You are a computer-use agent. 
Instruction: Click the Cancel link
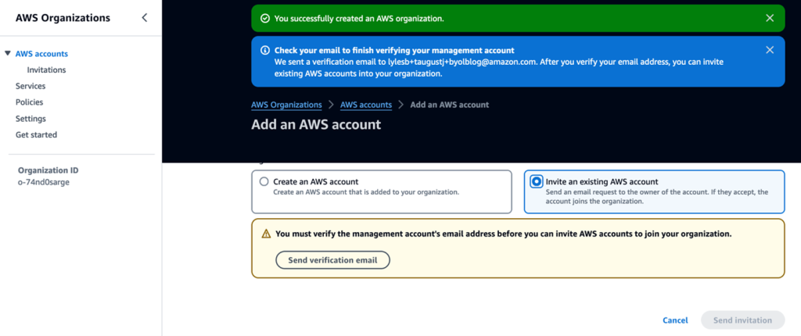coord(675,320)
